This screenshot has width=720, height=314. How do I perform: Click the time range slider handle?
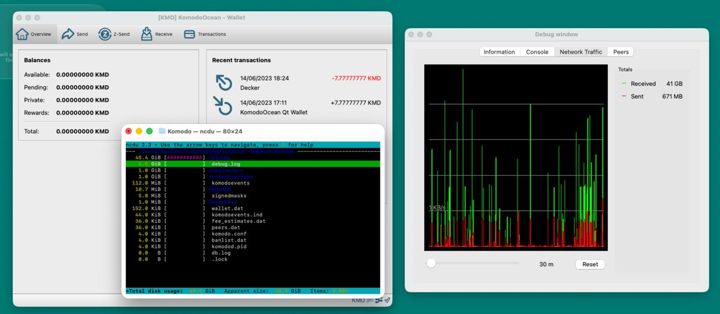[431, 263]
